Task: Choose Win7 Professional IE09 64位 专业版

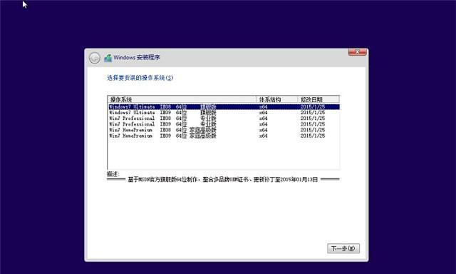Action: coord(223,124)
